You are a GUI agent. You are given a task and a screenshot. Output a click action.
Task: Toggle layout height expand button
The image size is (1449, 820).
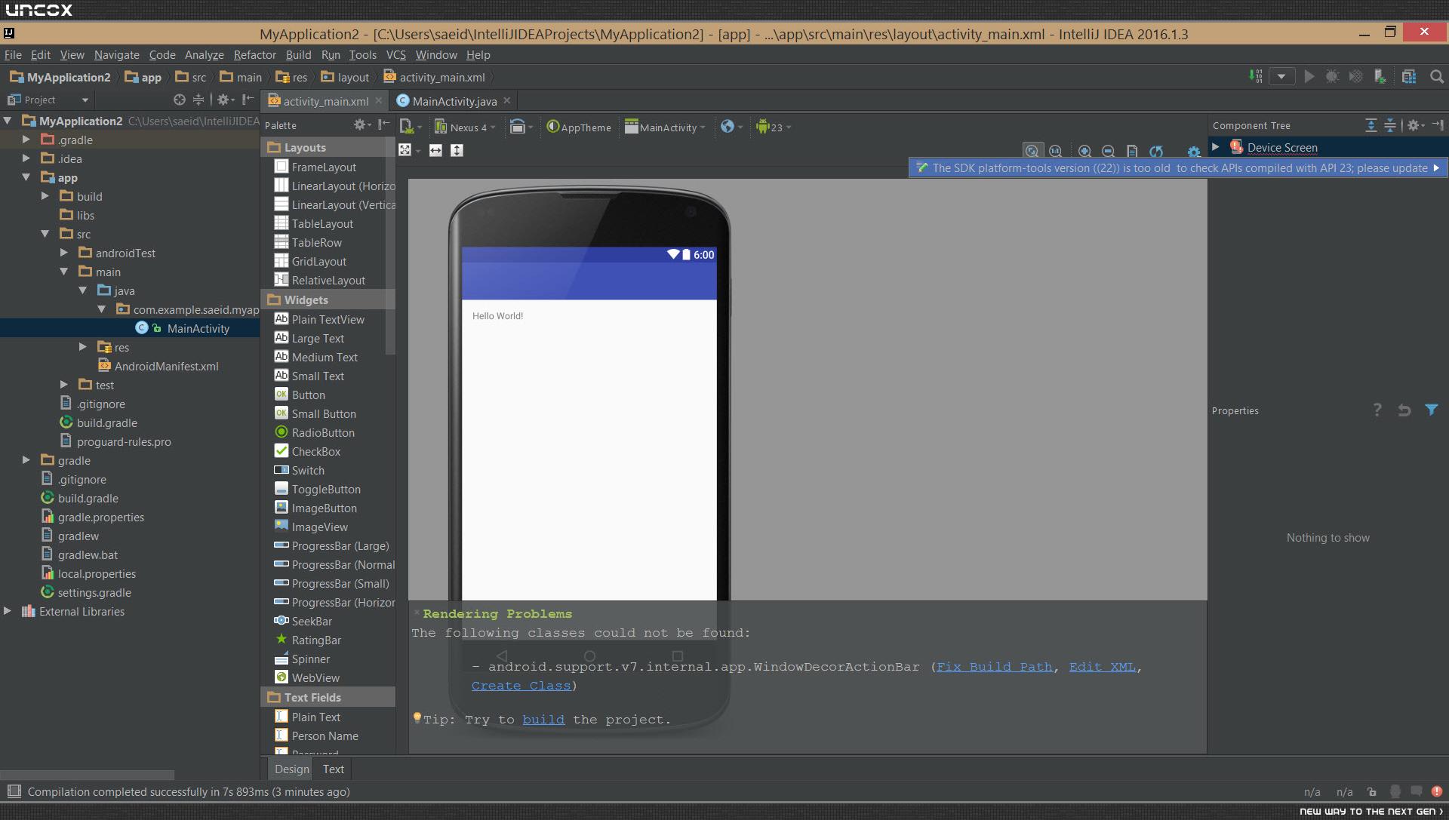tap(457, 150)
